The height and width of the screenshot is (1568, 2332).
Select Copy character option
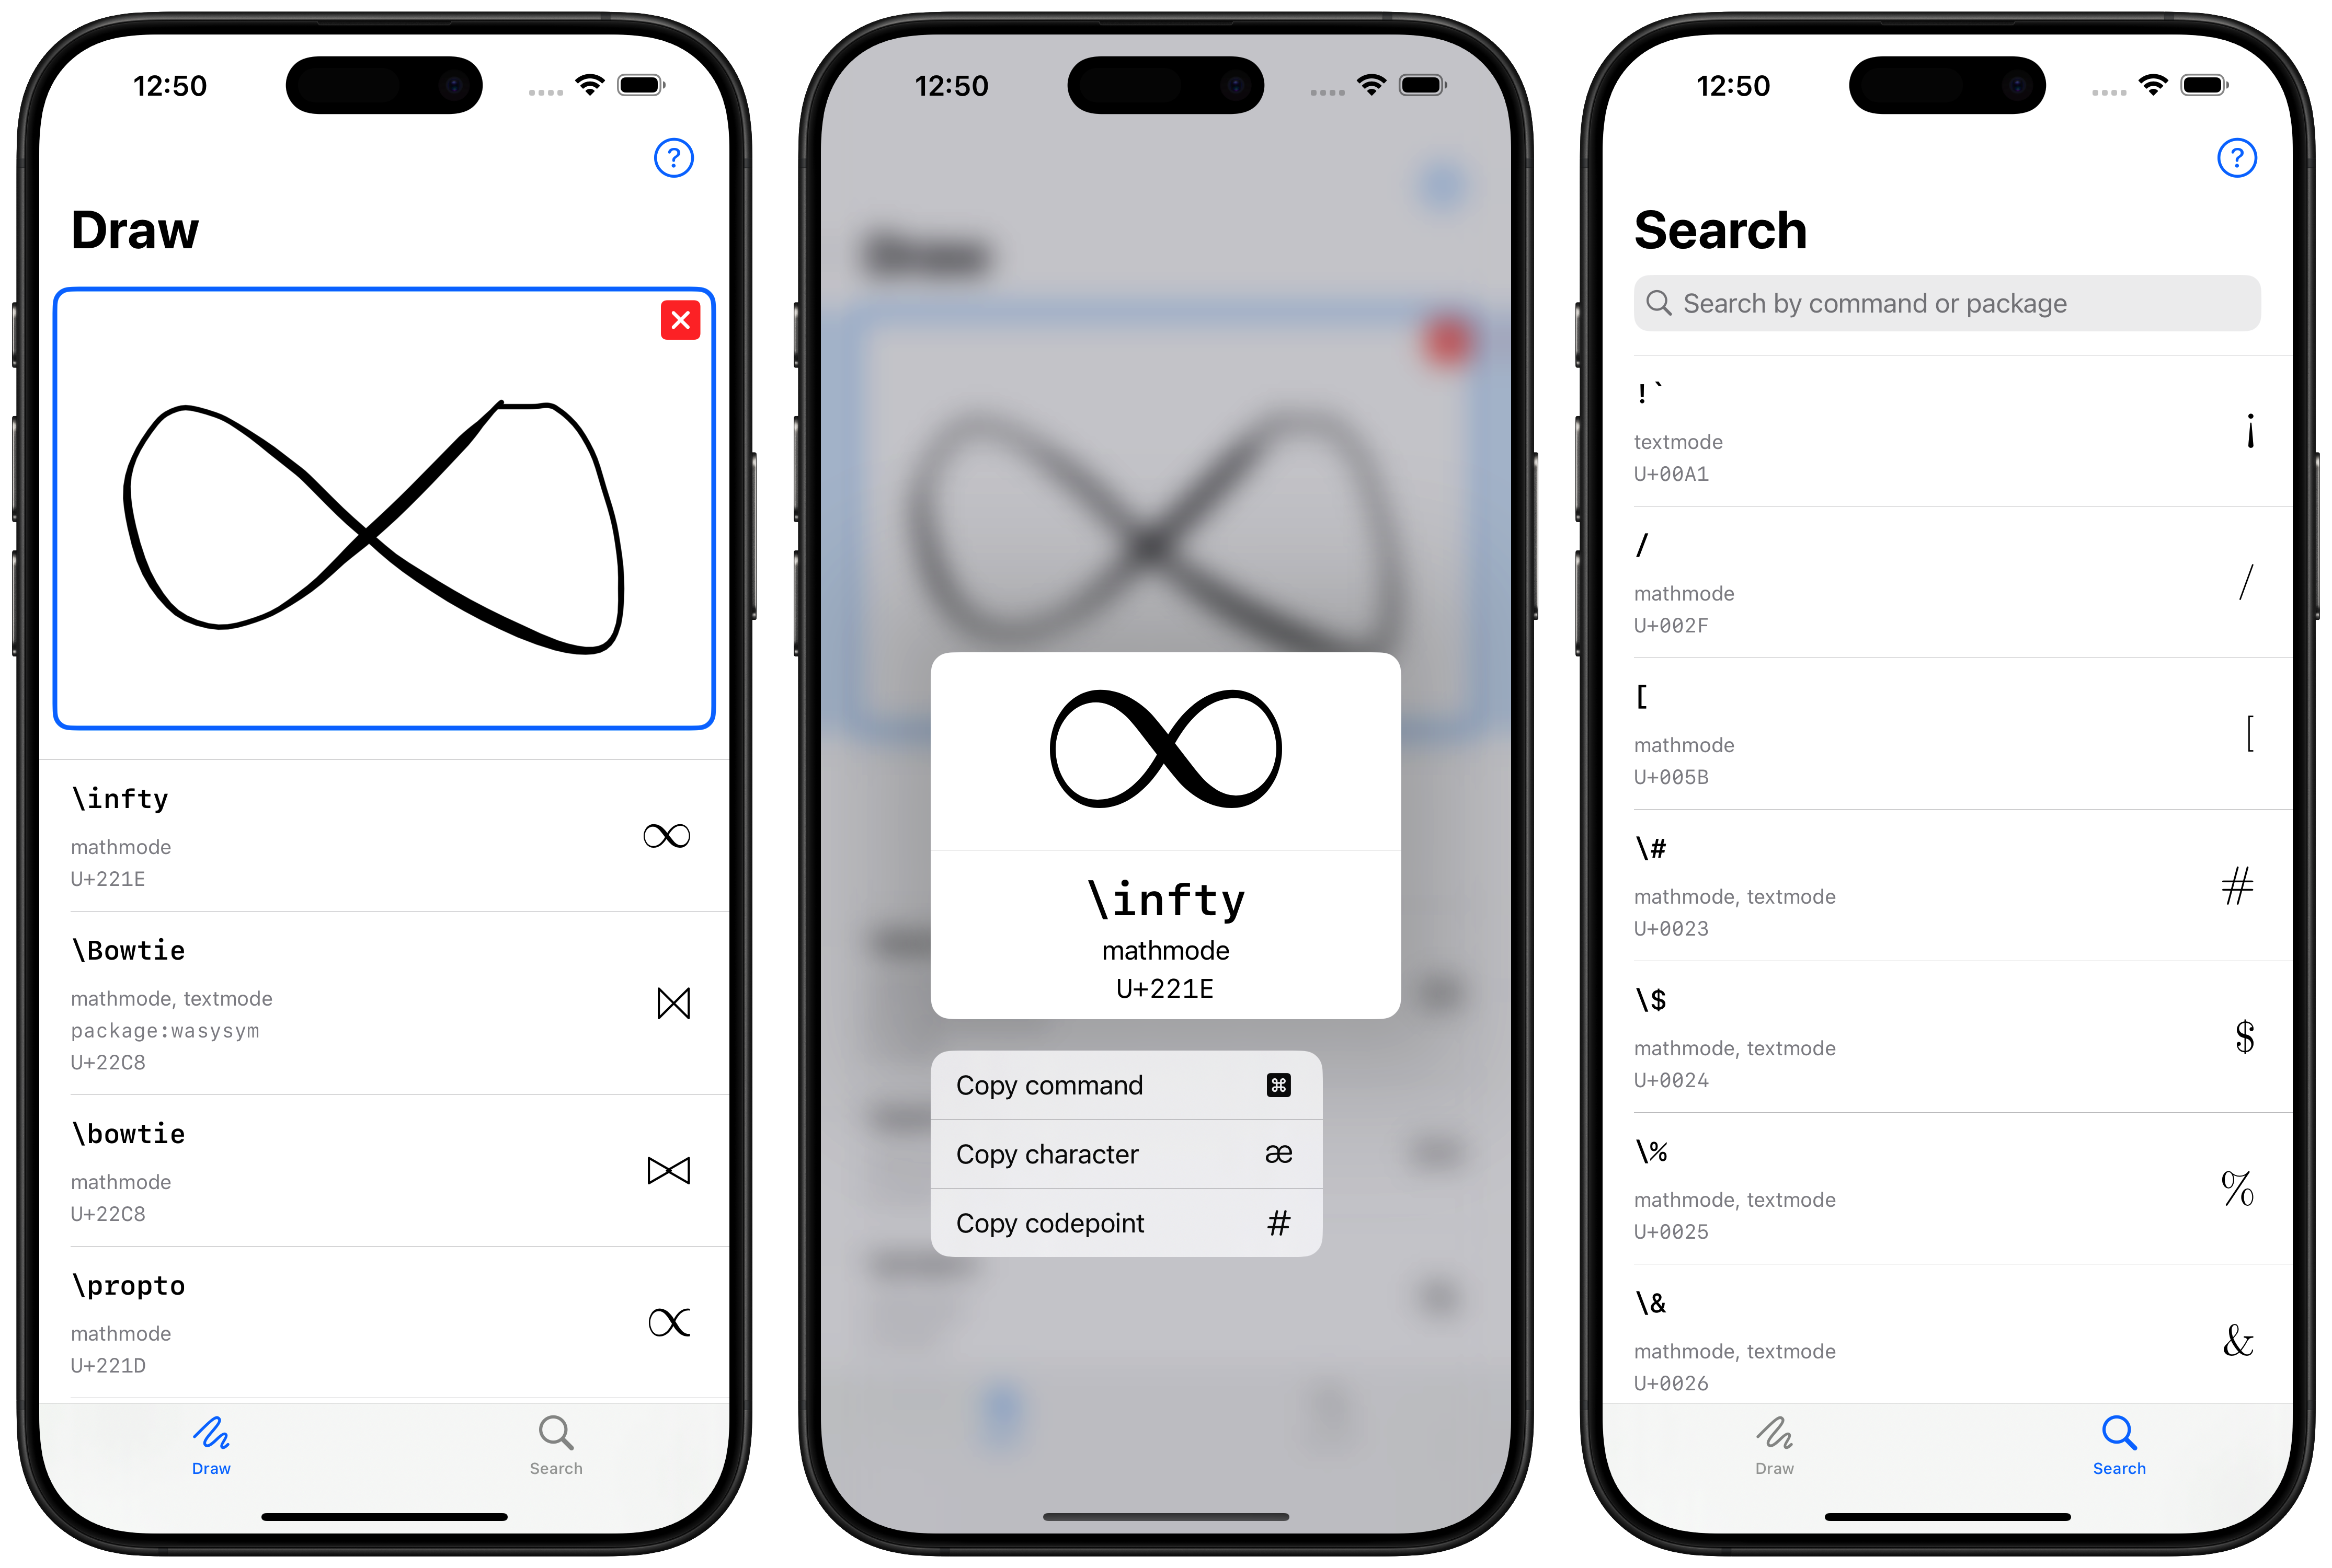(x=1122, y=1153)
